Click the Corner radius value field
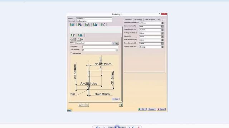This screenshot has height=128, width=229. point(150,26)
